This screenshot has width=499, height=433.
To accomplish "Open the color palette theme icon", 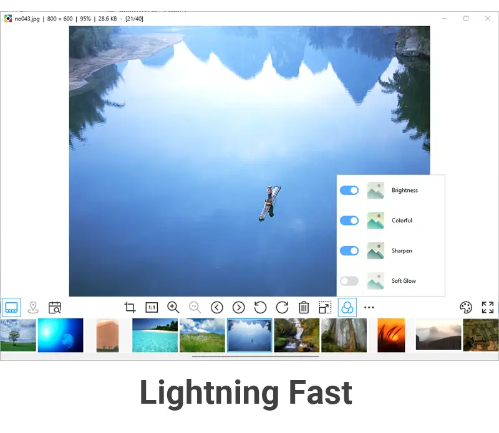I will [466, 307].
